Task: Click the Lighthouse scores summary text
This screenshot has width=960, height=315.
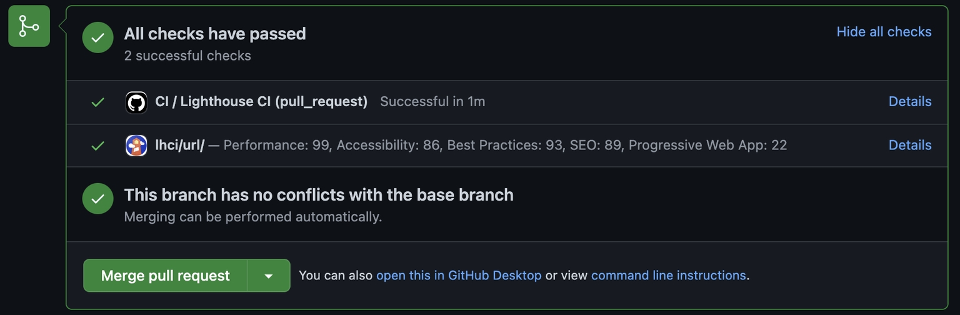Action: pyautogui.click(x=505, y=145)
